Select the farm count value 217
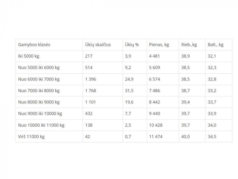This screenshot has height=179, width=238. 89,56
